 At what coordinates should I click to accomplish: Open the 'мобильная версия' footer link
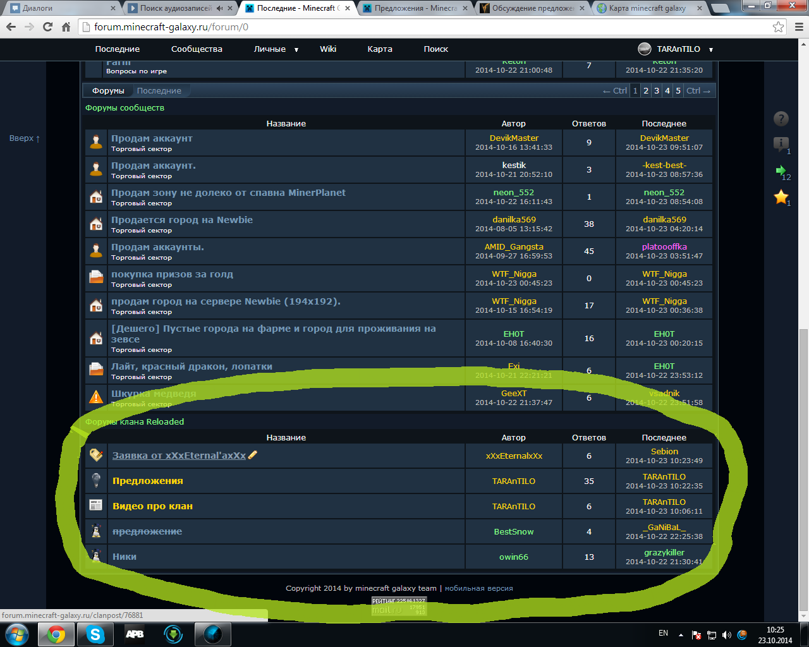(x=479, y=588)
